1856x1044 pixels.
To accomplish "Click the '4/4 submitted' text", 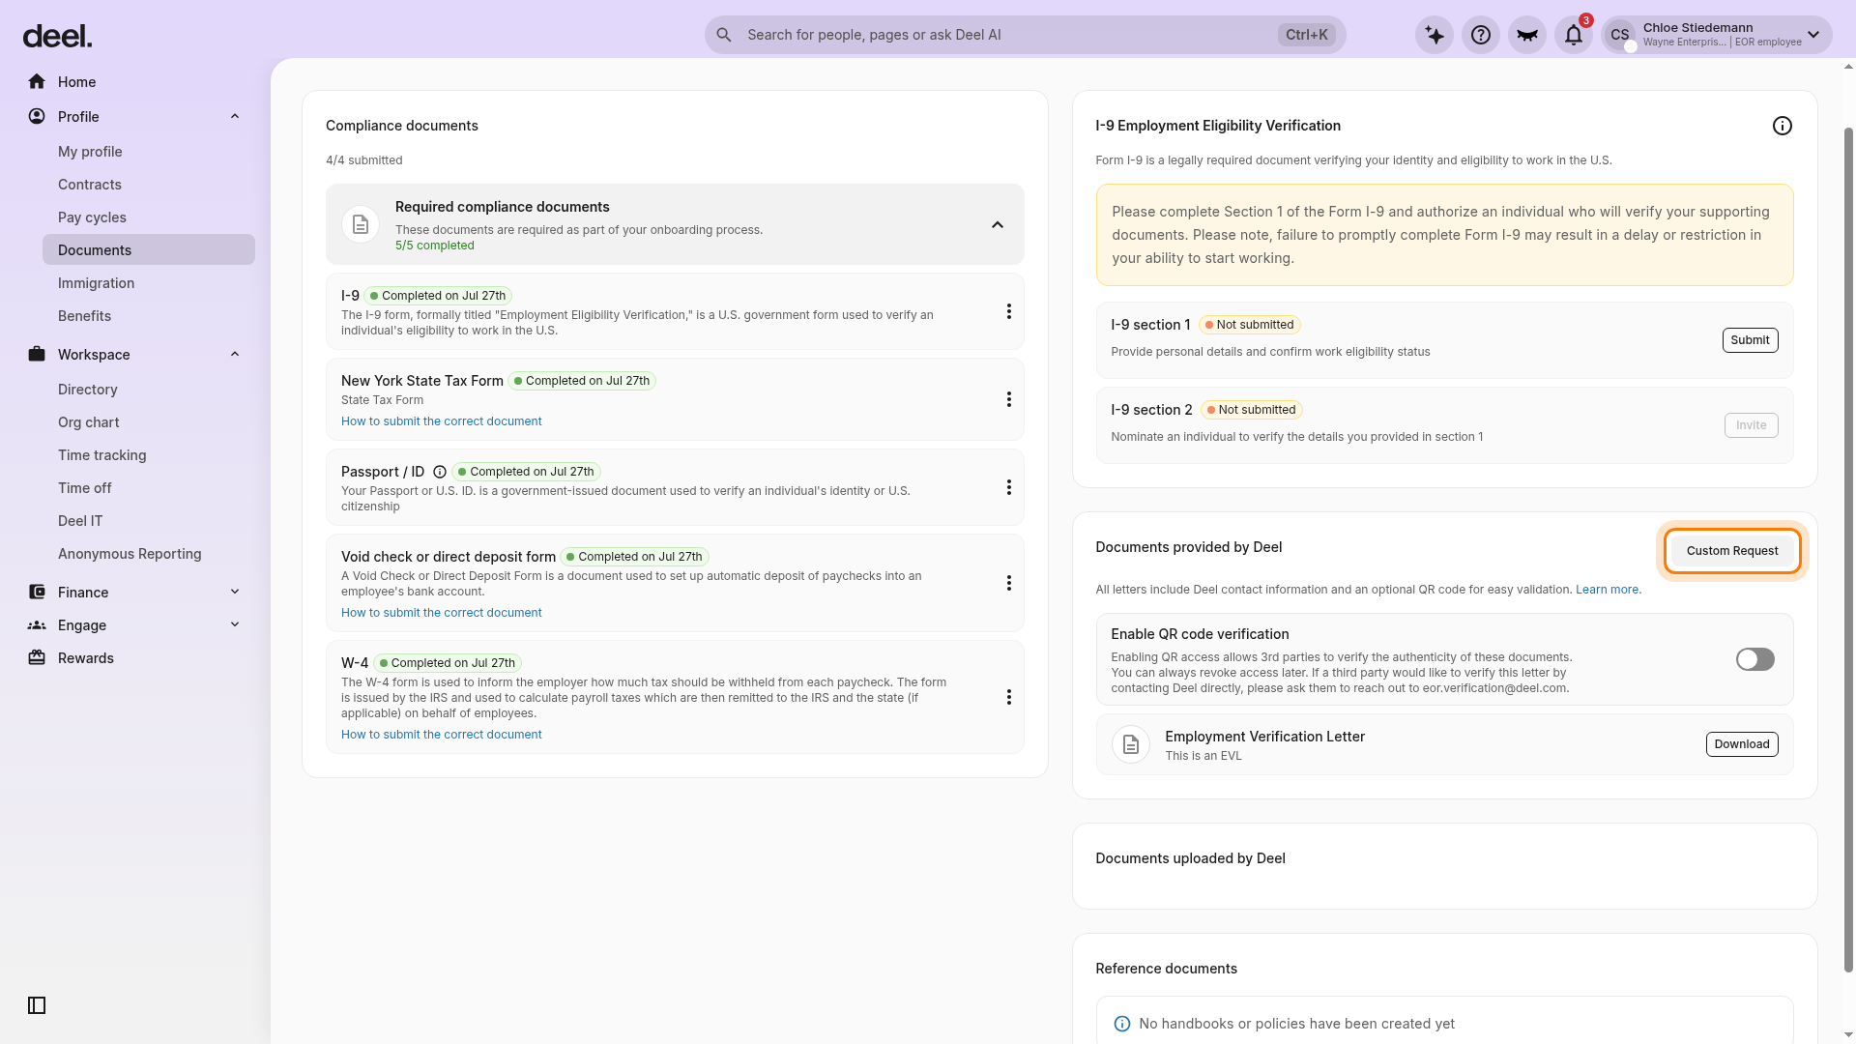I will point(363,160).
